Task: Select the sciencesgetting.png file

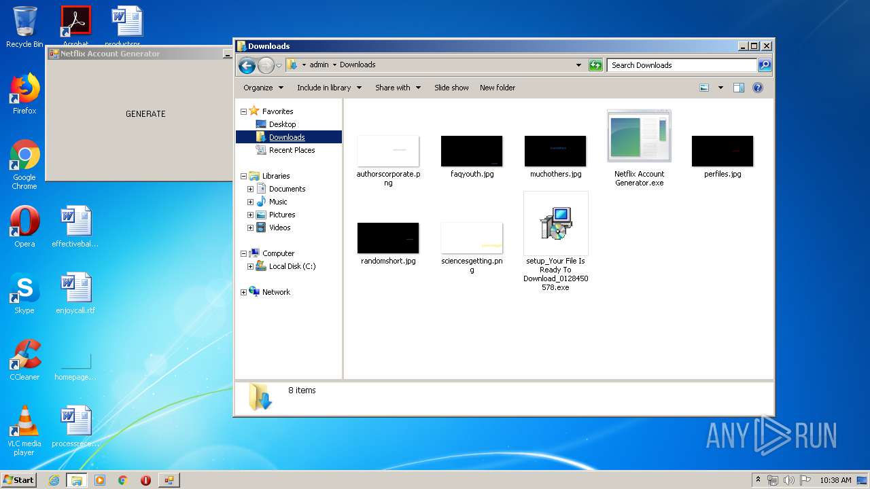Action: click(x=472, y=247)
